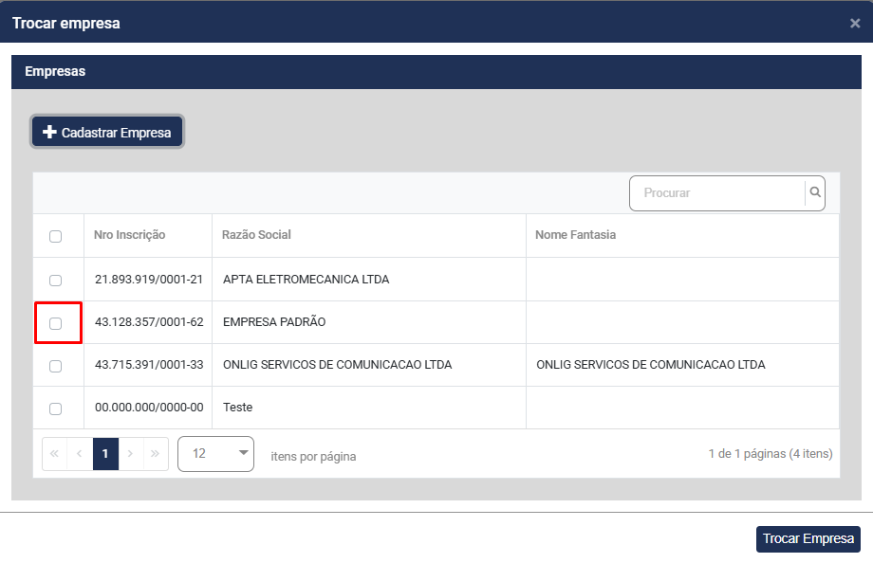873x563 pixels.
Task: Tick the ONLIG SERVICOS row checkbox
Action: pos(55,366)
